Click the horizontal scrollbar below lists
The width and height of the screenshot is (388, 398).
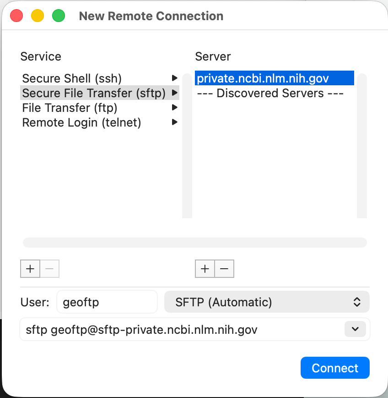pyautogui.click(x=194, y=243)
